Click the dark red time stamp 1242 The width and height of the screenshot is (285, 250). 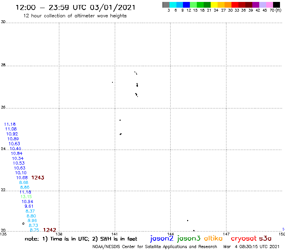coord(50,230)
